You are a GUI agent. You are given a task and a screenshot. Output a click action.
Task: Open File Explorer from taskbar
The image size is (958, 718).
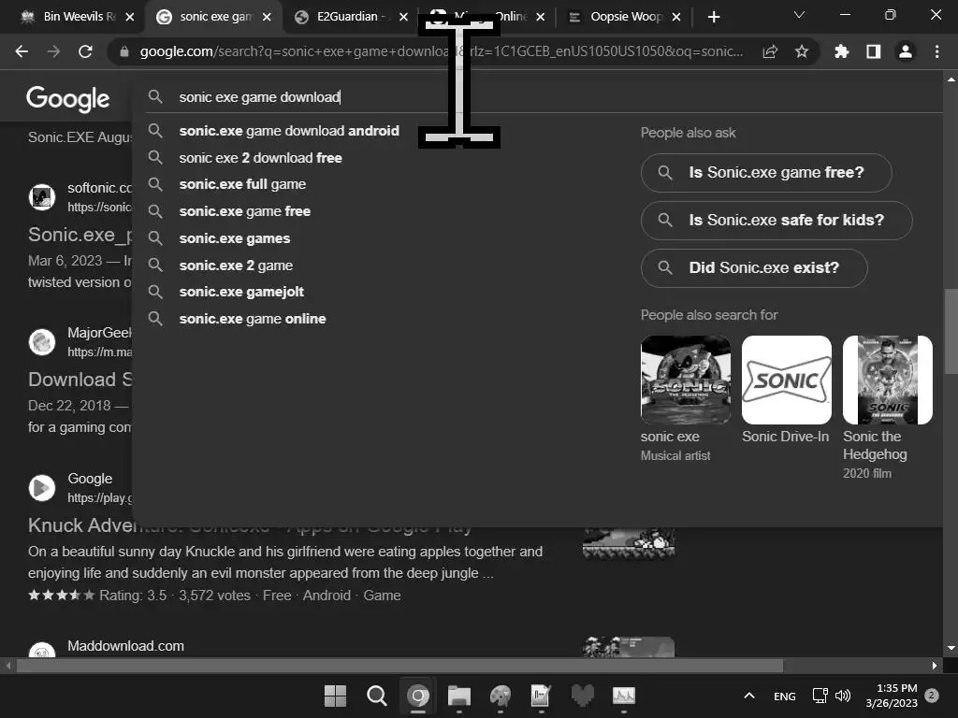click(x=458, y=696)
